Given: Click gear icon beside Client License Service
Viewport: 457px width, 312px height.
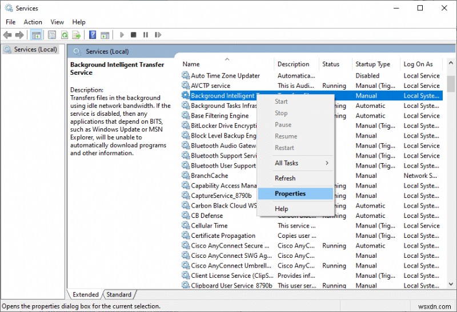Looking at the screenshot, I should point(186,275).
